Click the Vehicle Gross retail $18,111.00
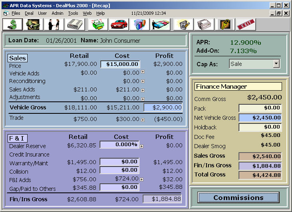Screen dimensions: 292x212 tap(81, 107)
